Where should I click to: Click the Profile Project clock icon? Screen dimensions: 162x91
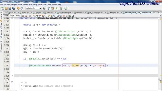point(66,8)
